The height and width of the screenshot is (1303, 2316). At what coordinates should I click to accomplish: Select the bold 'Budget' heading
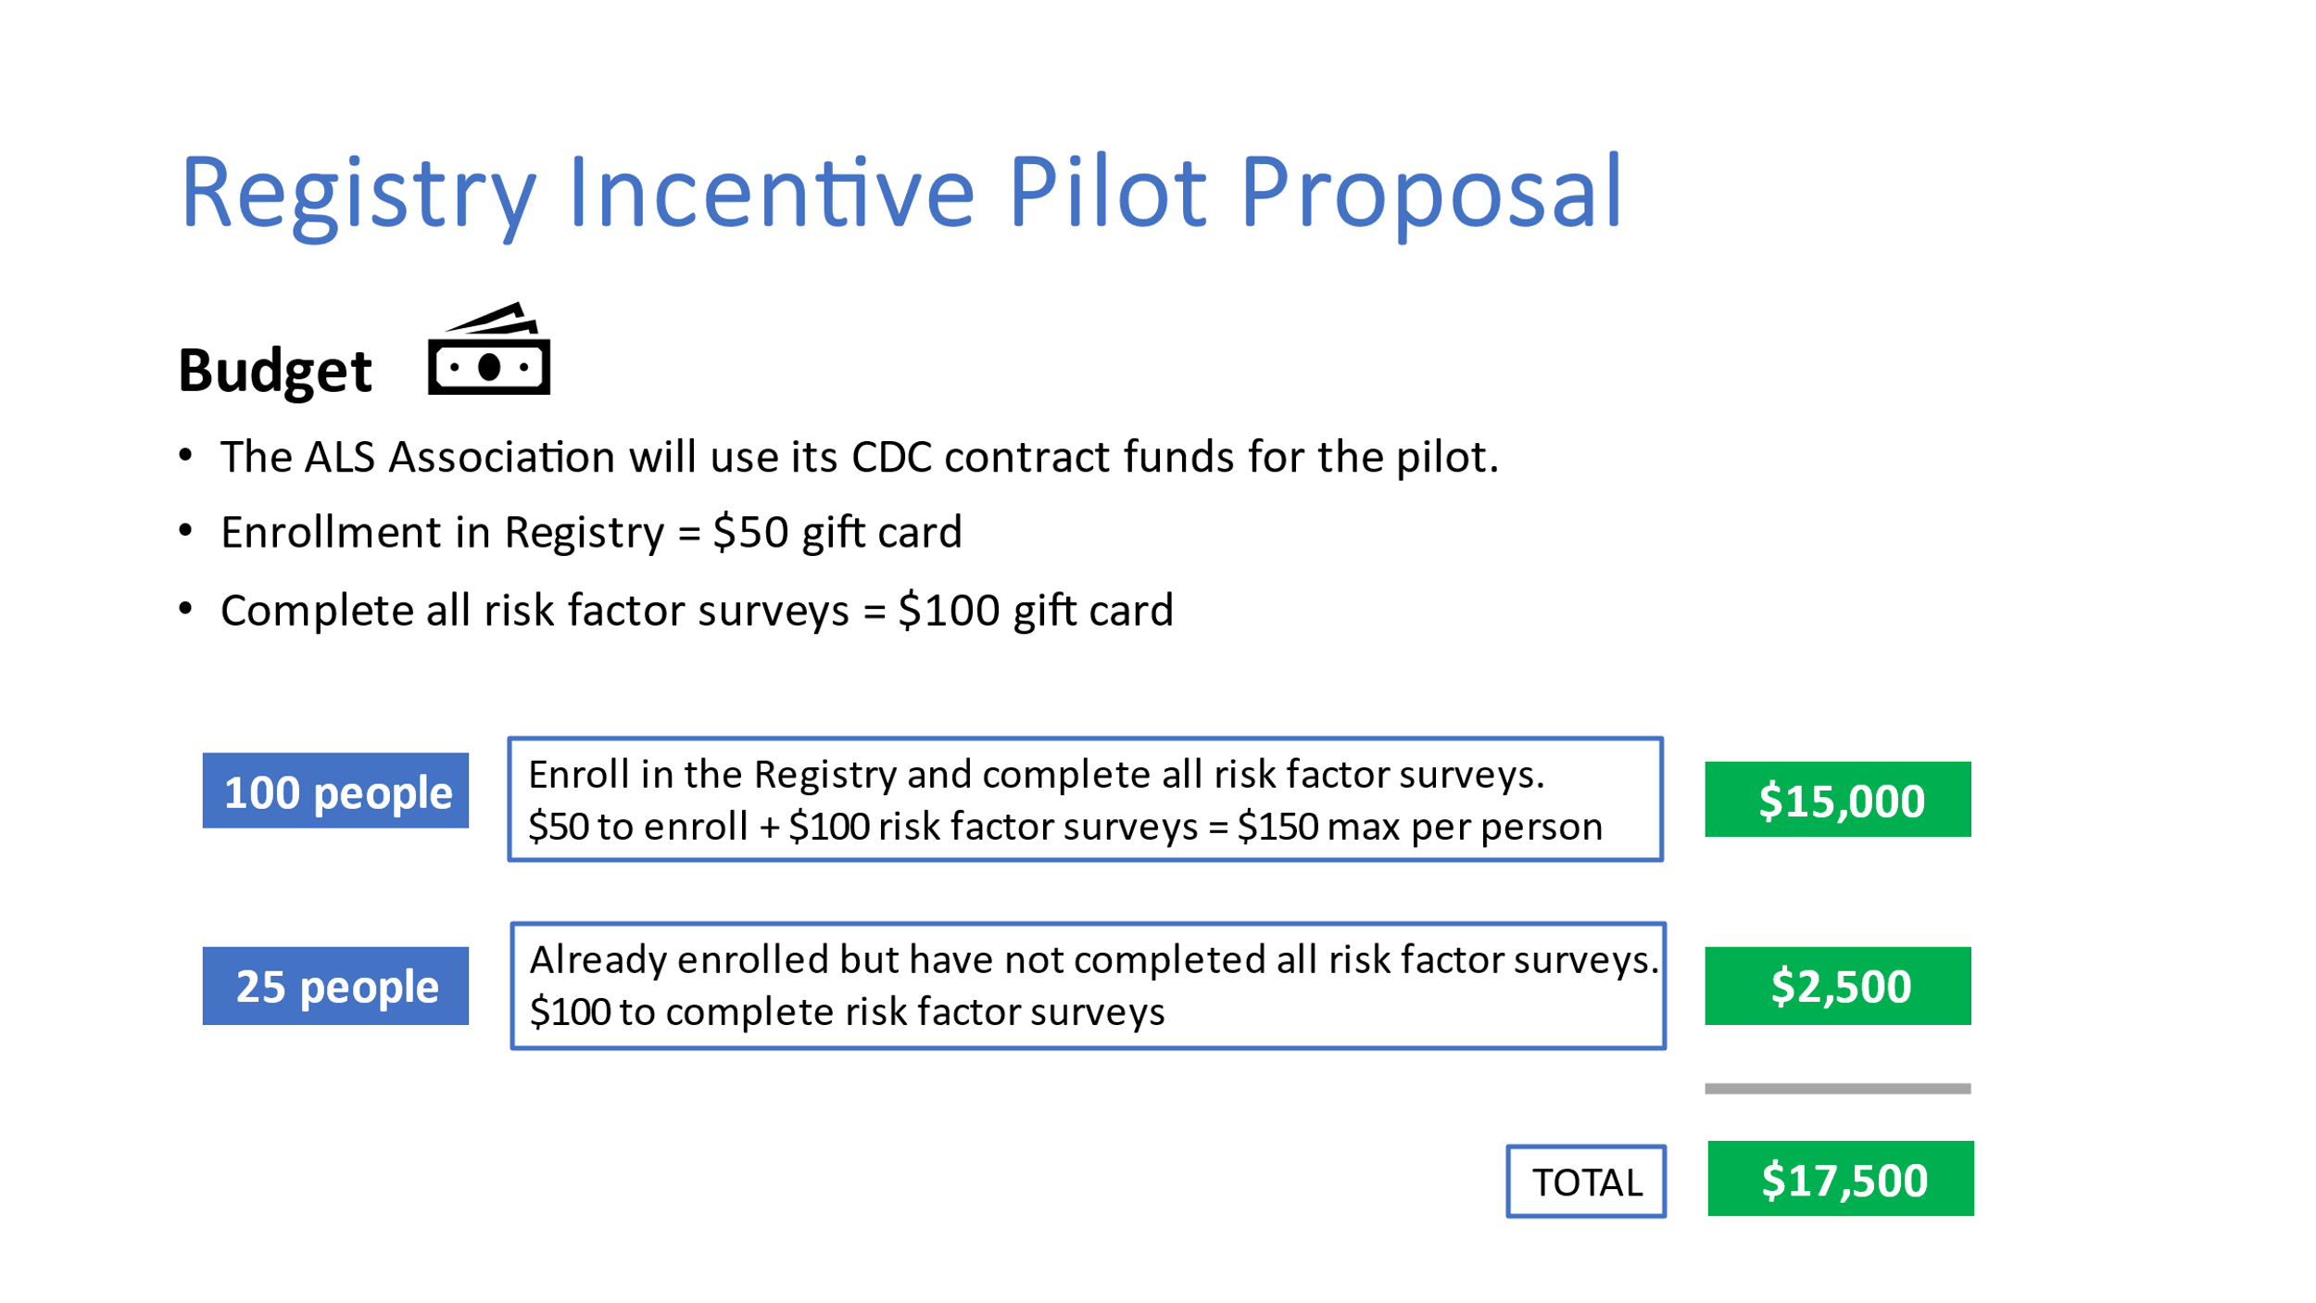[274, 371]
